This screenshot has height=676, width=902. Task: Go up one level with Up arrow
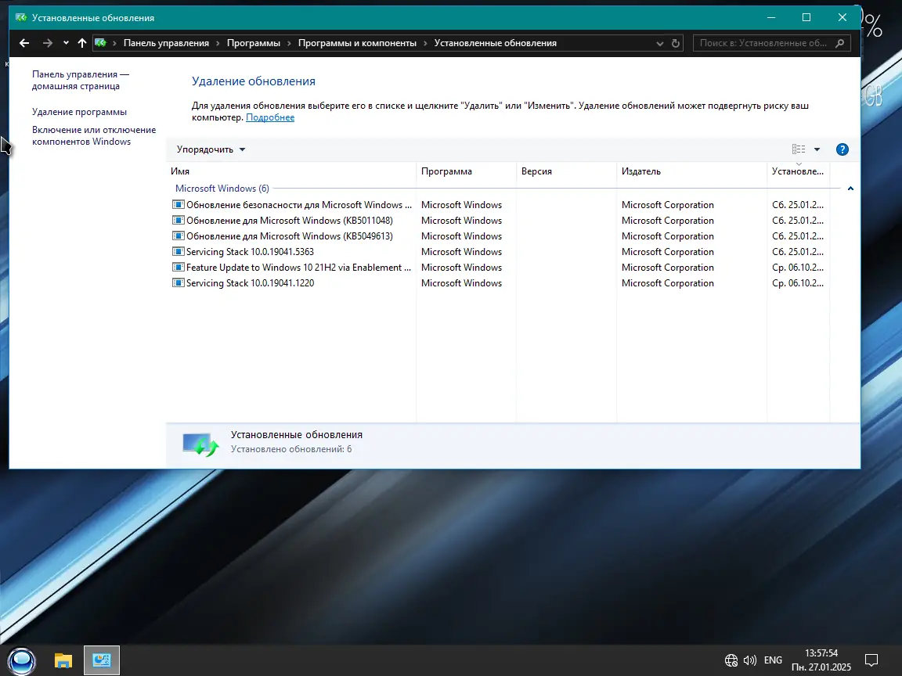[81, 43]
